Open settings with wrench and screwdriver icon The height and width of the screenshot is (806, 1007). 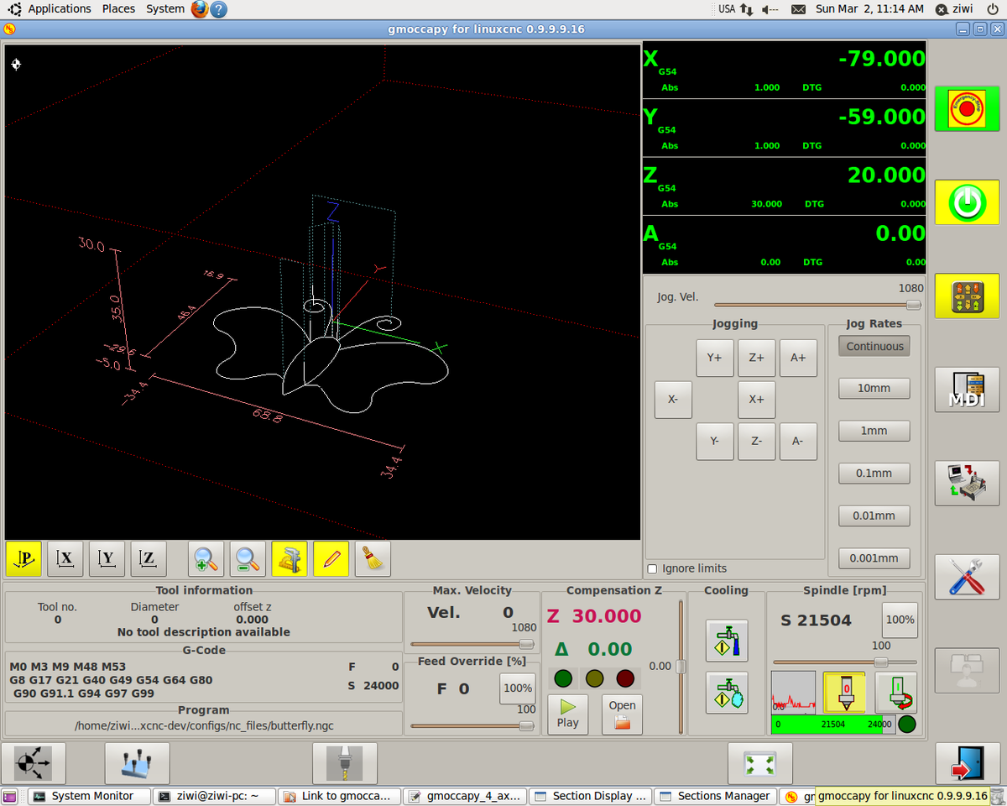[968, 577]
